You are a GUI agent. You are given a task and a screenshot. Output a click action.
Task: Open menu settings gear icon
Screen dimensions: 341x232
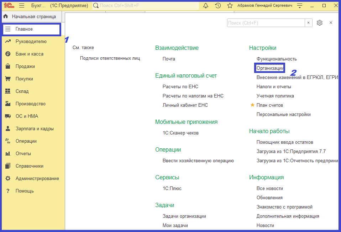click(320, 23)
